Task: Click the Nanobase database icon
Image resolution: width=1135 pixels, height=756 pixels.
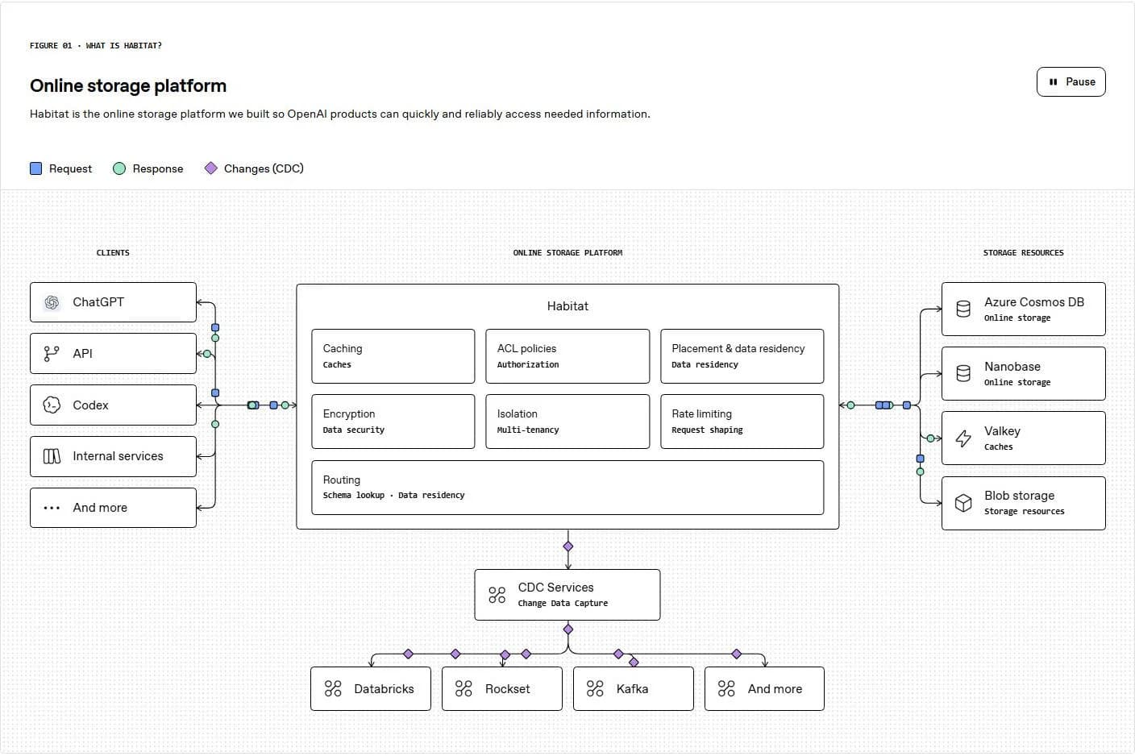Action: (963, 373)
